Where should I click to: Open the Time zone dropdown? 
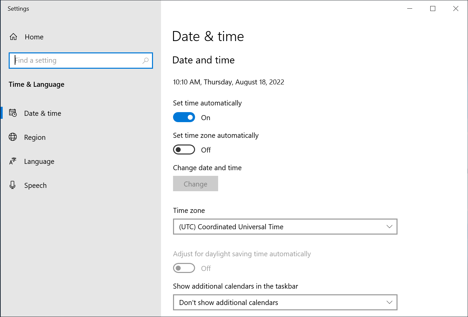(x=285, y=227)
